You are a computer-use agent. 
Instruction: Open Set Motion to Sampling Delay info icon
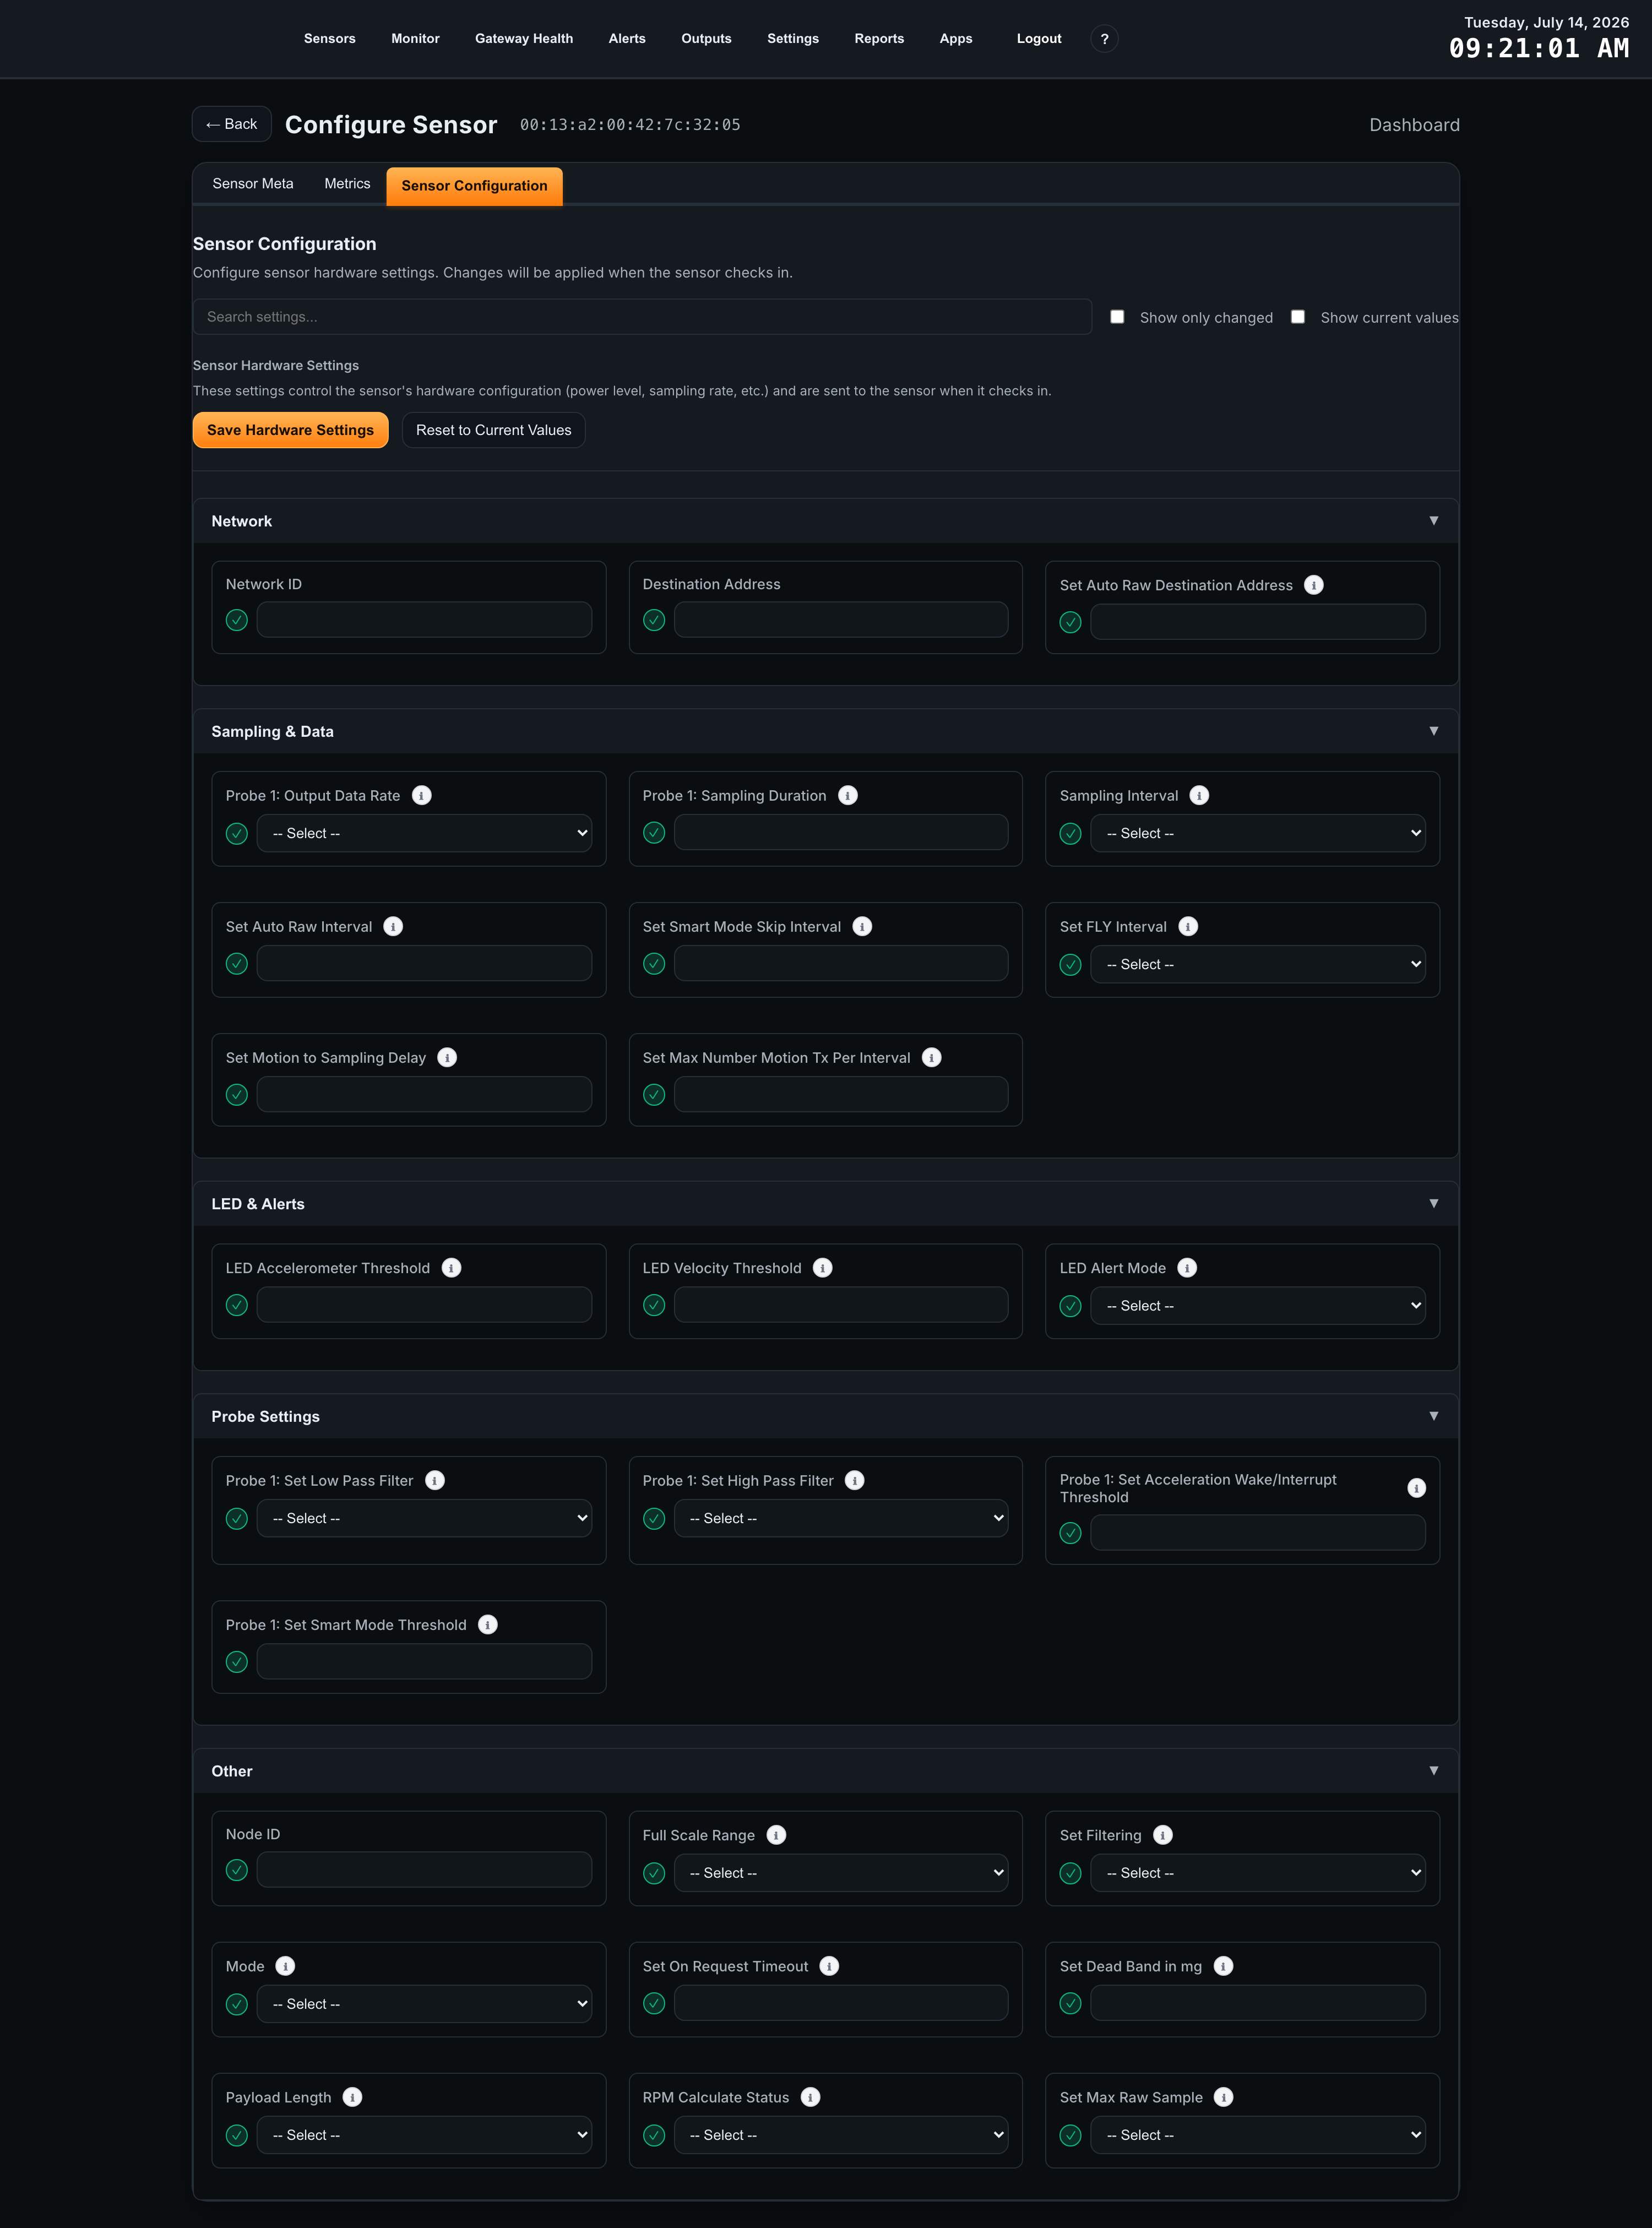click(447, 1057)
